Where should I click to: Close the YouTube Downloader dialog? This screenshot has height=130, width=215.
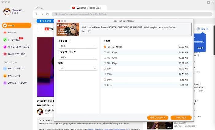[59, 21]
